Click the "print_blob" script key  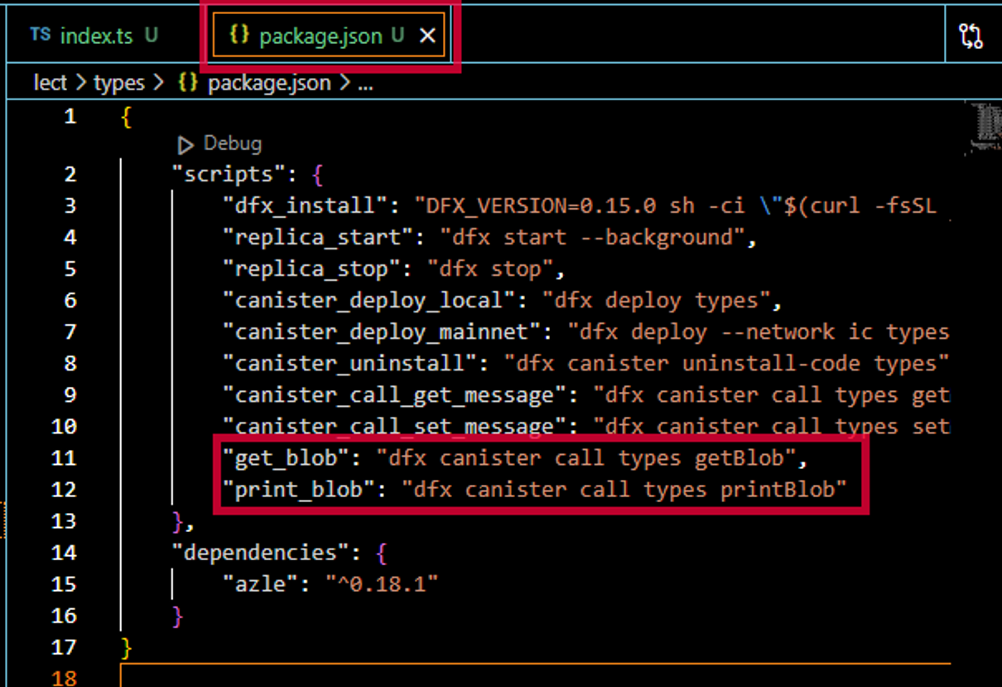(x=299, y=489)
